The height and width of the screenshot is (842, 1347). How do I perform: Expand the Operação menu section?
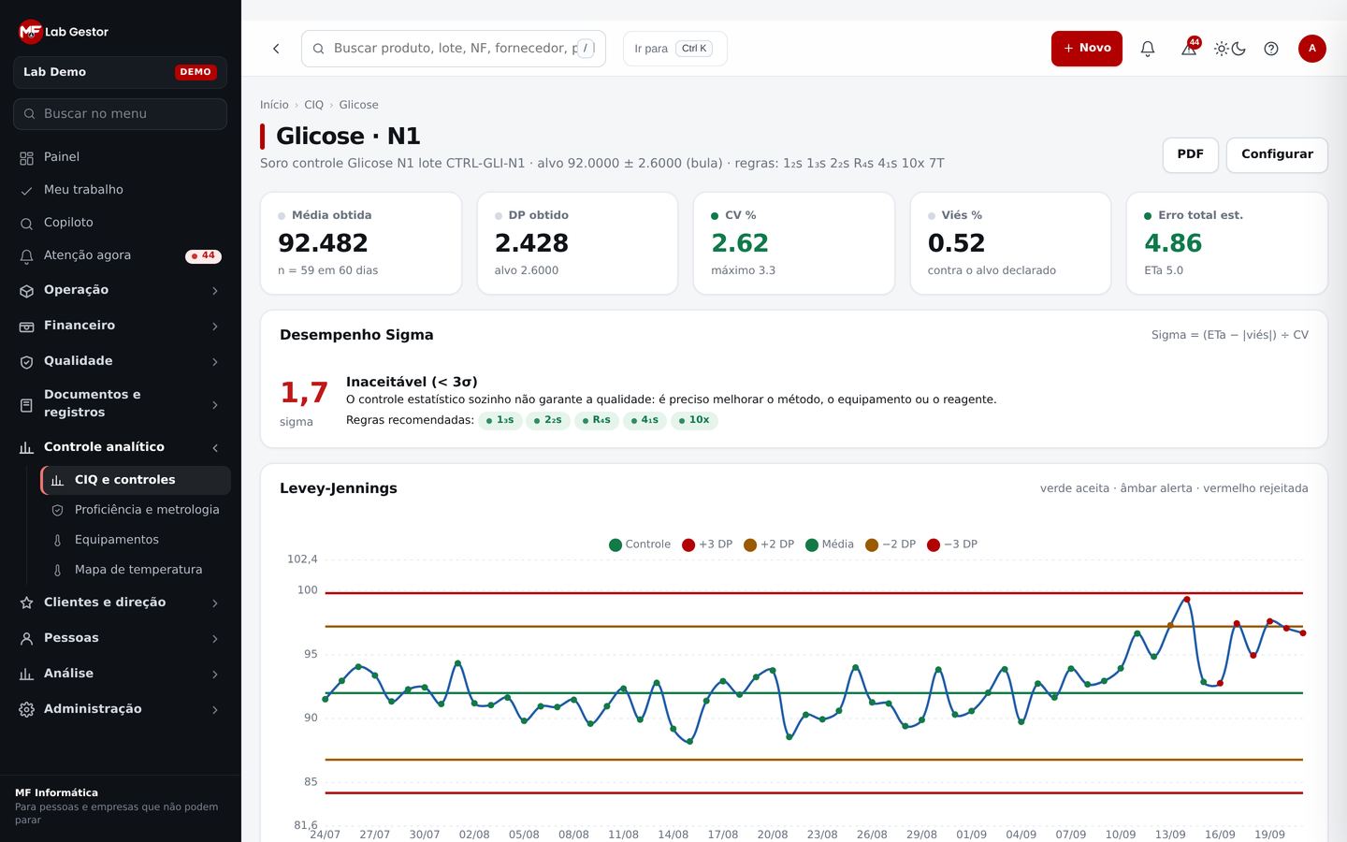[120, 290]
